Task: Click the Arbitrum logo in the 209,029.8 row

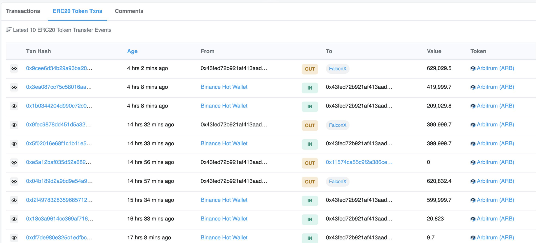Action: tap(473, 106)
